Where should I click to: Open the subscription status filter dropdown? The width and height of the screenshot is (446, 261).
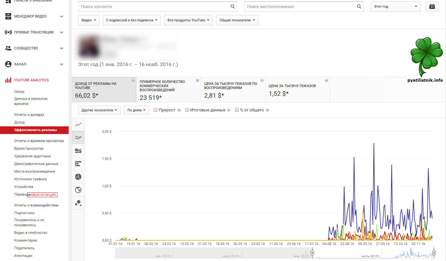pos(132,20)
